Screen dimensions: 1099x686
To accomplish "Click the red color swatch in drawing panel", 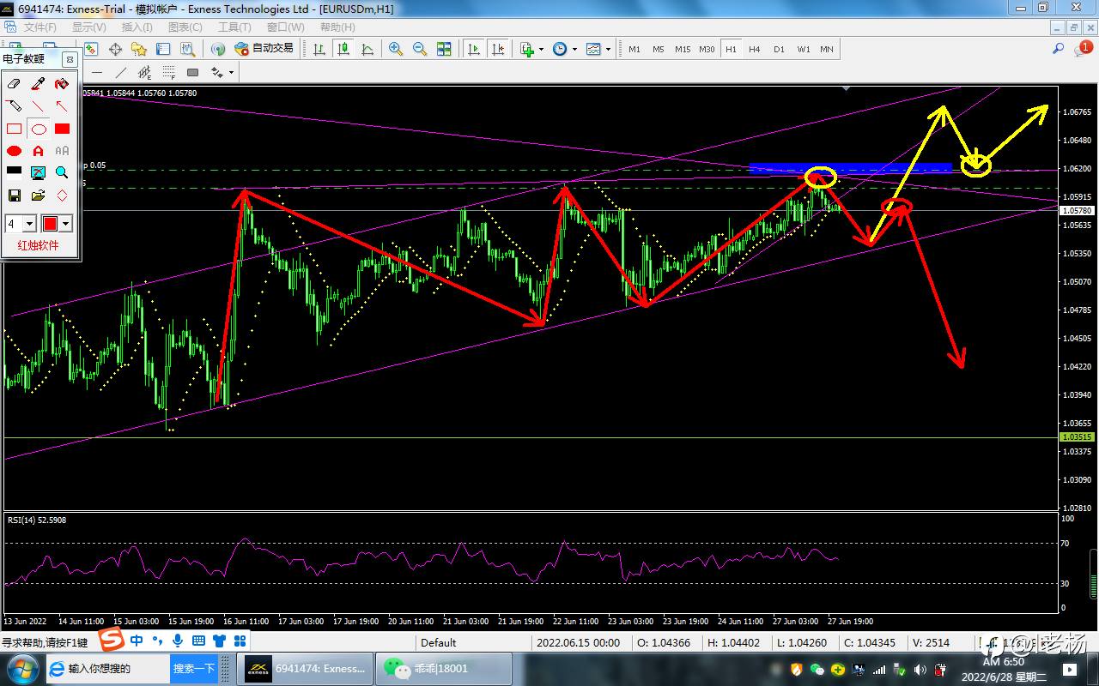I will point(50,224).
